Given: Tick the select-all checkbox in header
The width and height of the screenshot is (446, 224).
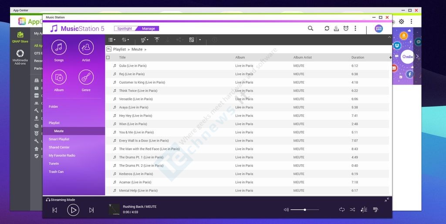Looking at the screenshot, I should click(x=108, y=58).
